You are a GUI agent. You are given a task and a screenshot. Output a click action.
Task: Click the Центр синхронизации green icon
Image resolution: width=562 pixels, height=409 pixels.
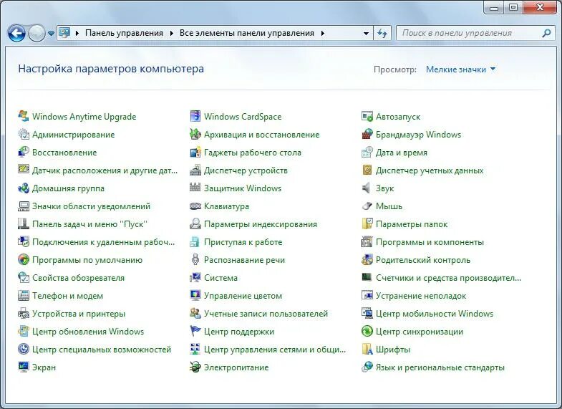pyautogui.click(x=367, y=331)
